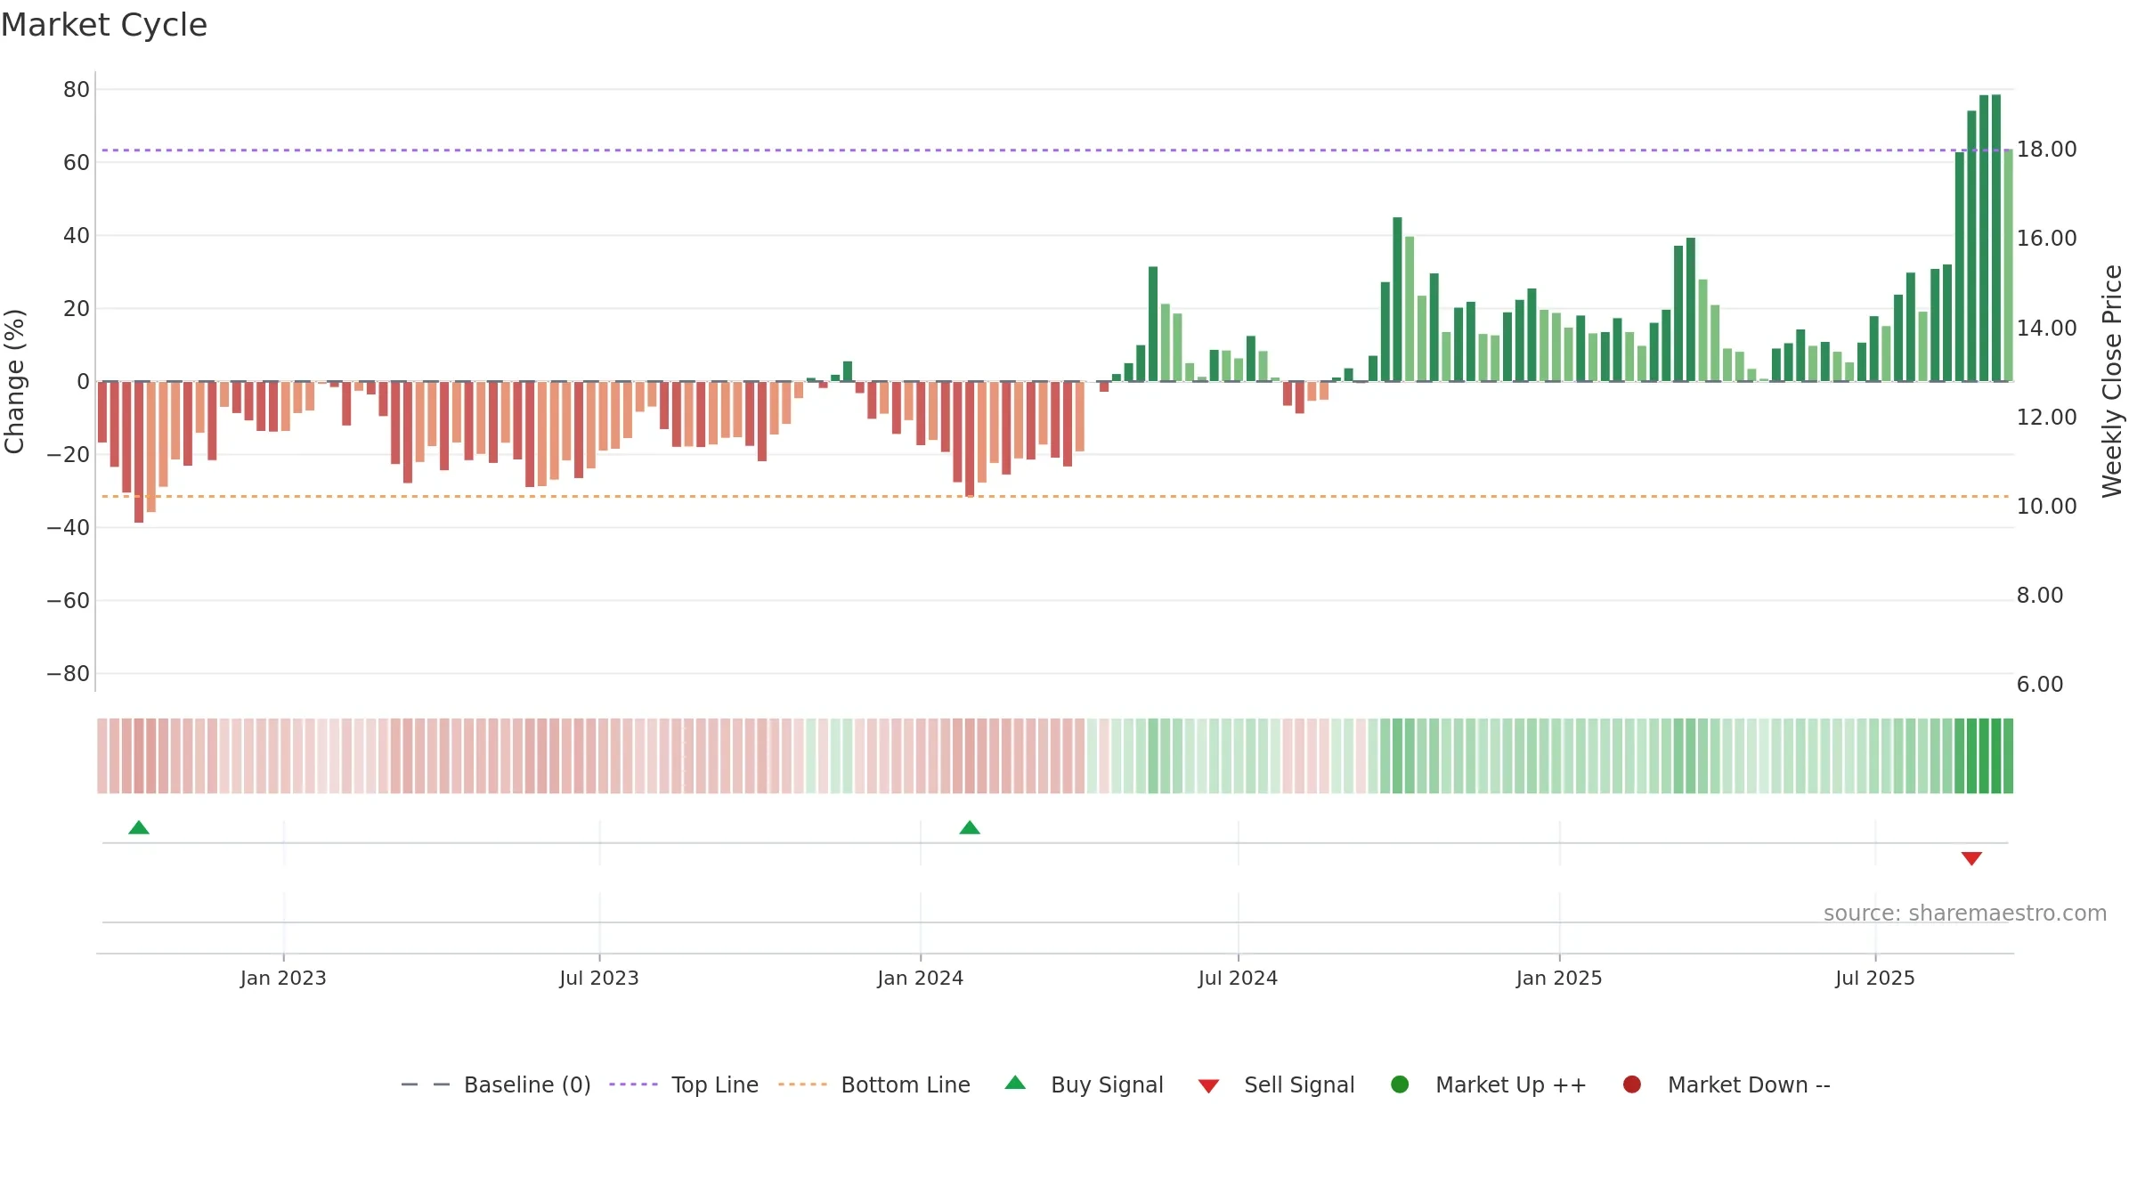
Task: Click the green buy triangle legend icon
Action: 1015,1083
